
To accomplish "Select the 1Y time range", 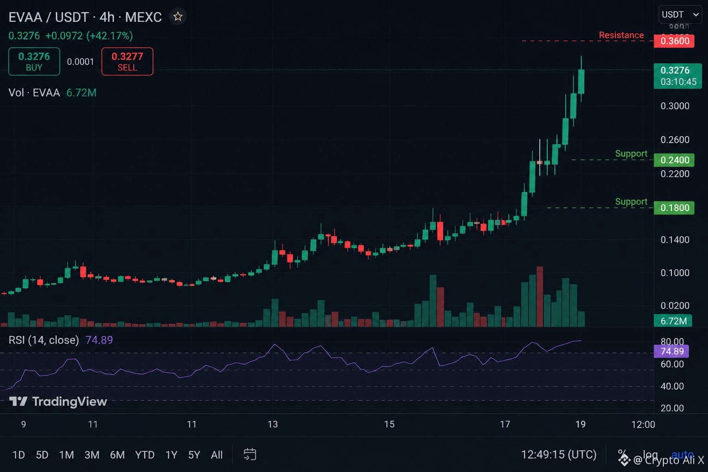I will tap(171, 455).
